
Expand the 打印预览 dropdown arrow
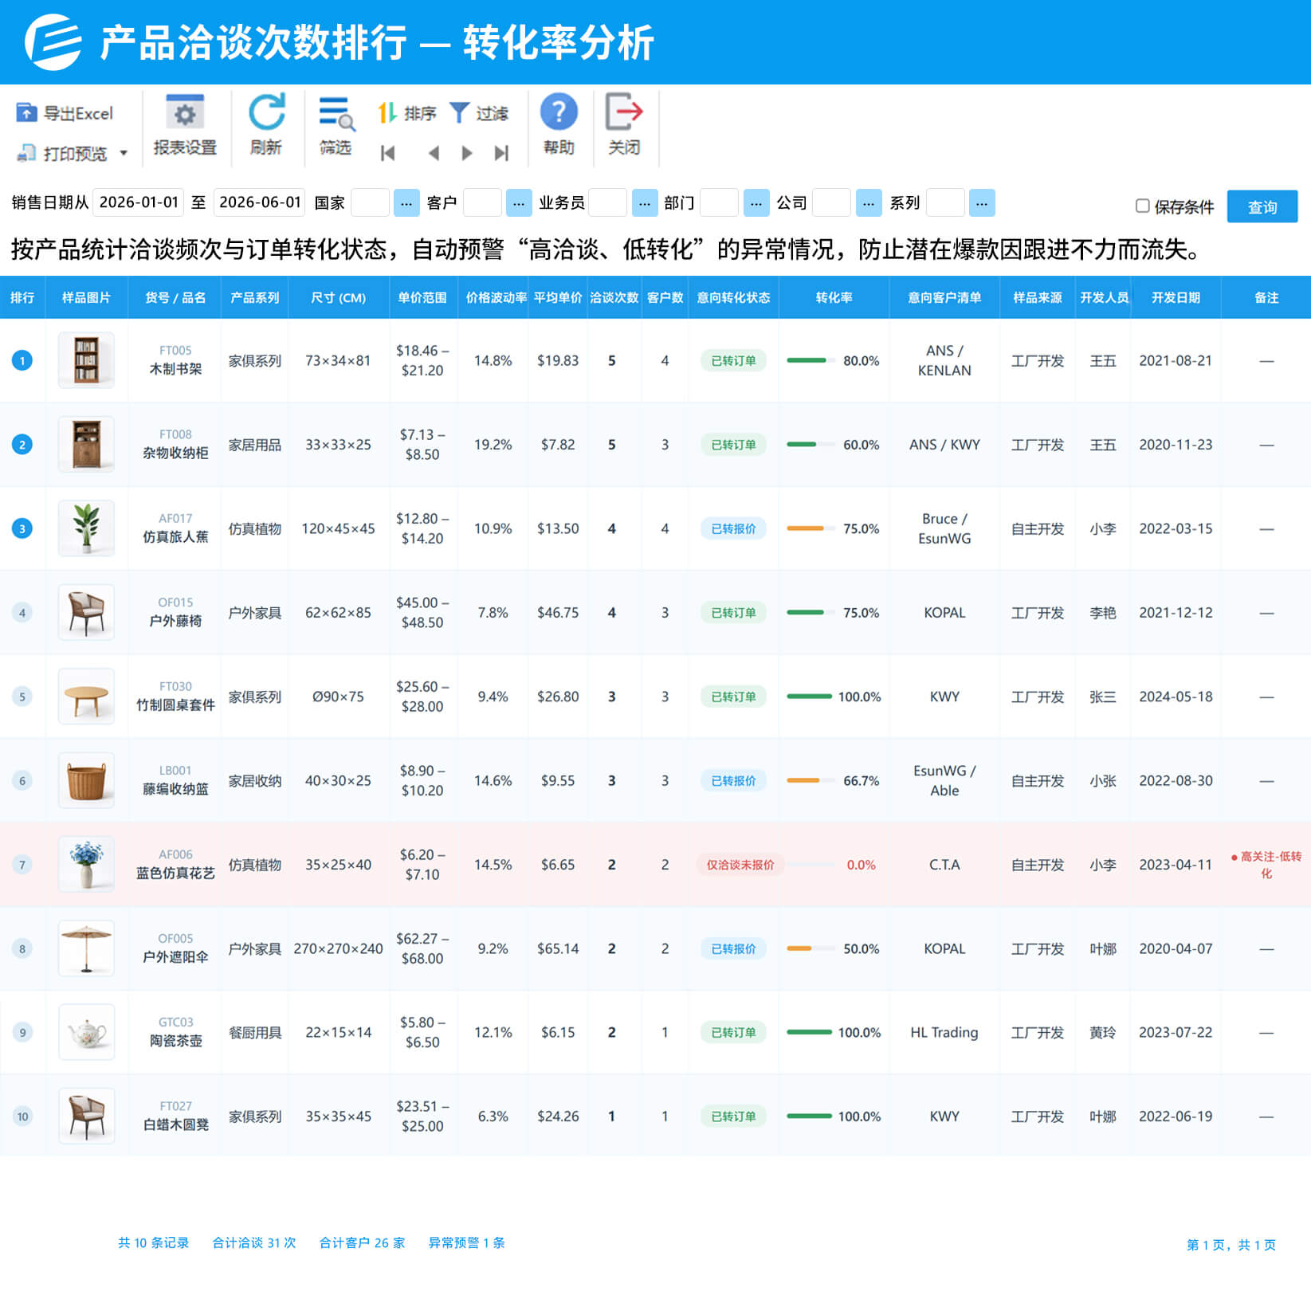coord(124,153)
